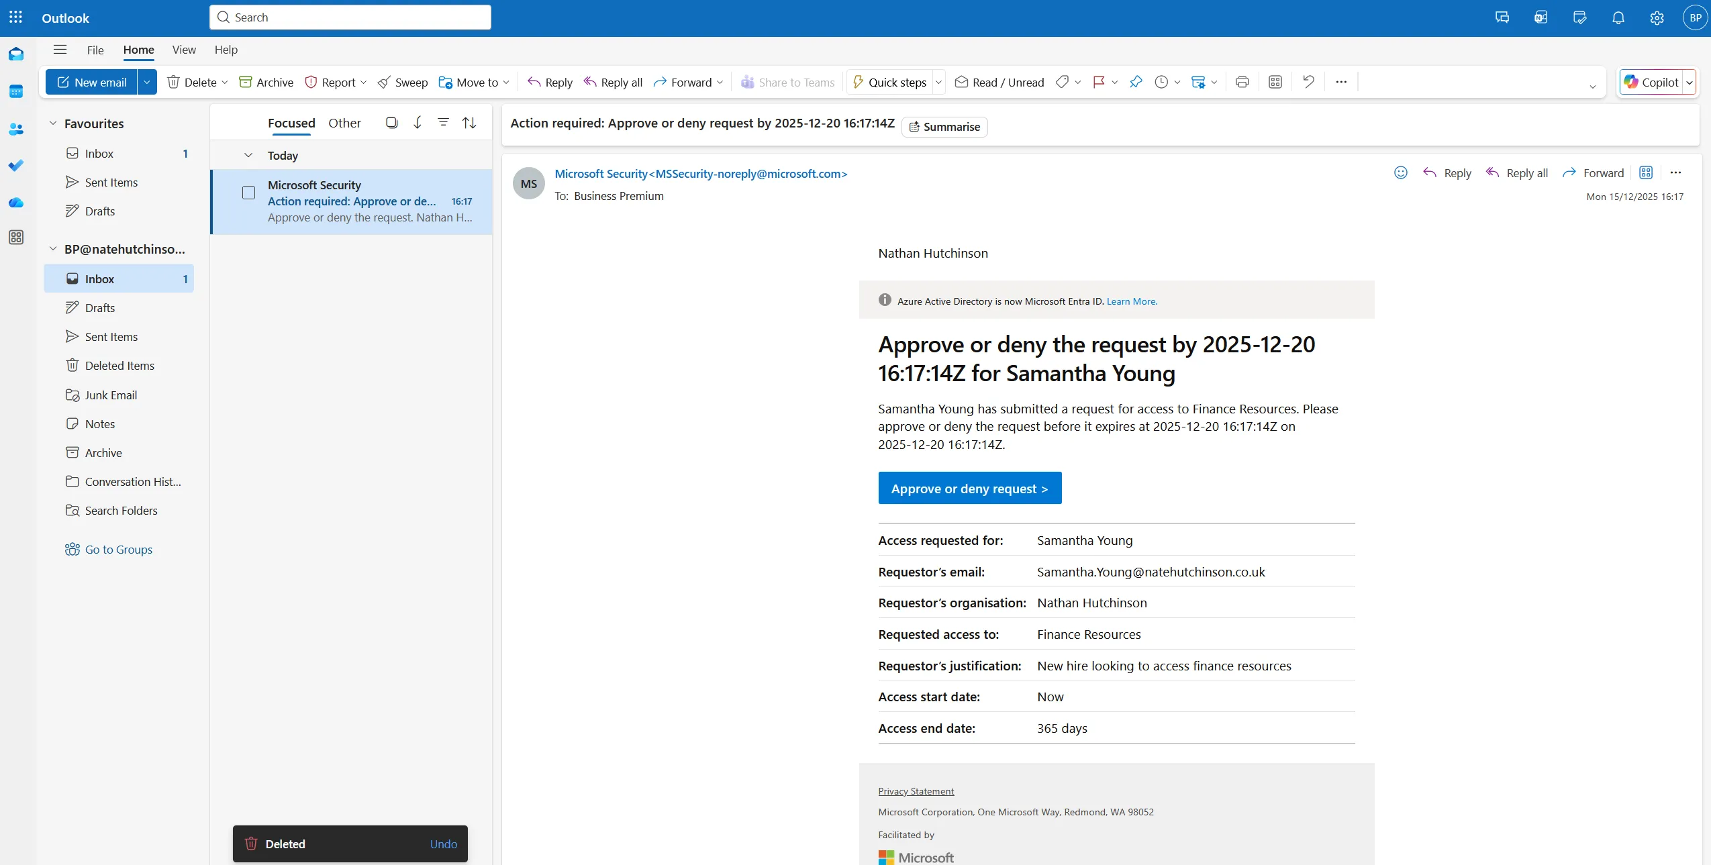Toggle the navigation pane with the hamburger icon
Viewport: 1711px width, 865px height.
[60, 50]
